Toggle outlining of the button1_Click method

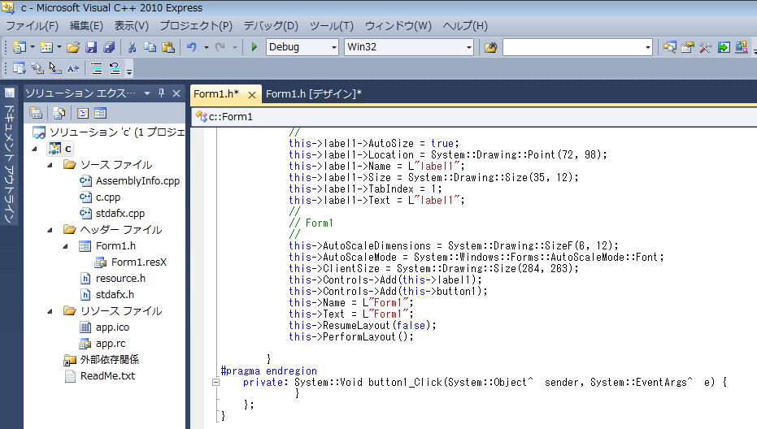coord(215,382)
